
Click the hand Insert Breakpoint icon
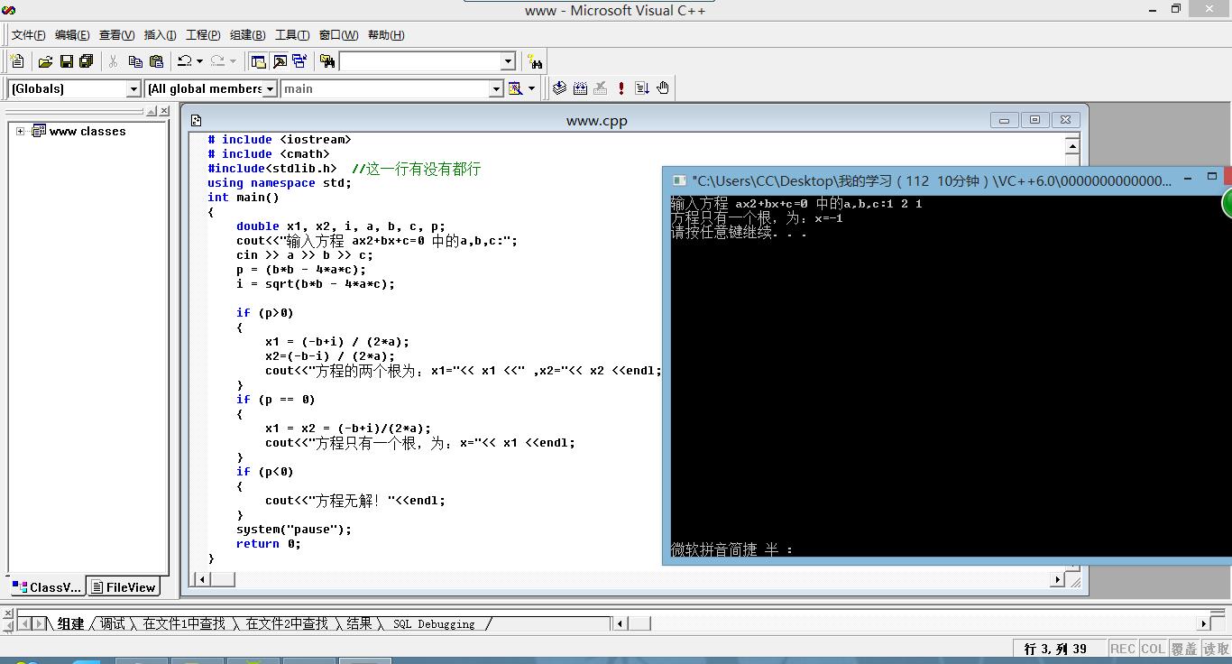[663, 88]
